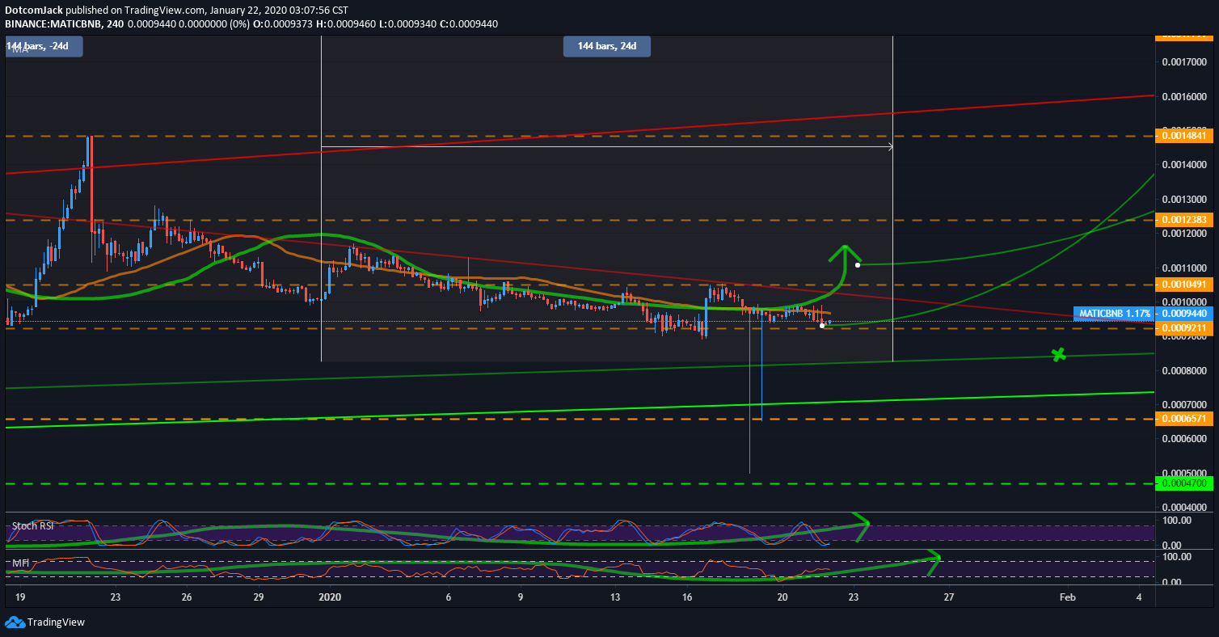Click the 0.0006000 price axis value
The image size is (1219, 637).
(1184, 439)
